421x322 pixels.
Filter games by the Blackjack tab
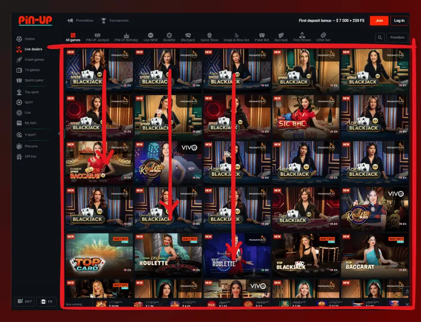tap(188, 37)
